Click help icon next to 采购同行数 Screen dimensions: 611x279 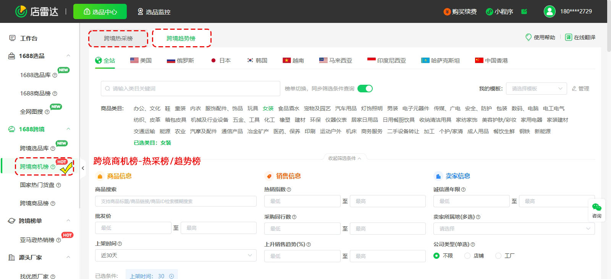(294, 217)
